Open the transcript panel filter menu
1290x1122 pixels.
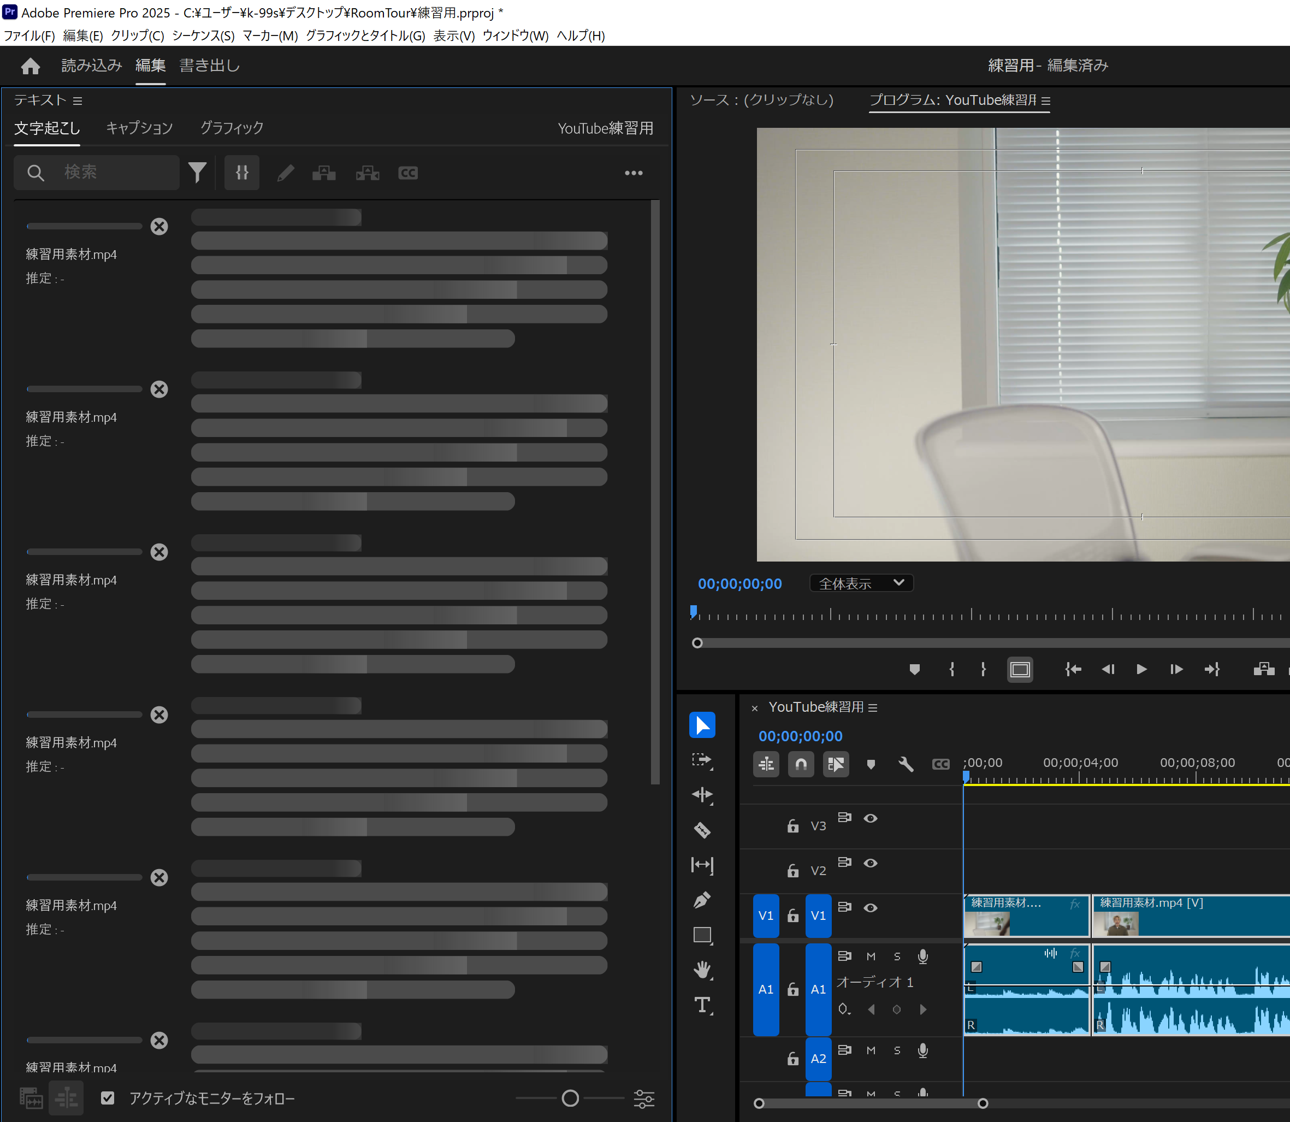198,172
